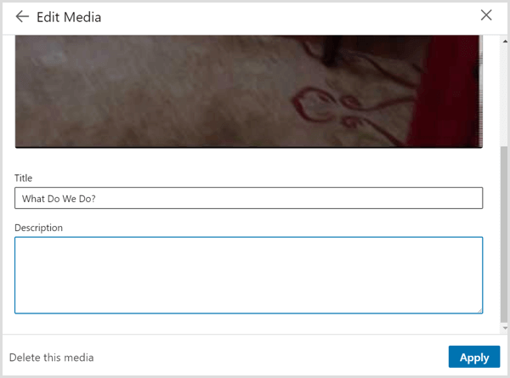Click inside the Description text area
Image resolution: width=510 pixels, height=378 pixels.
(x=249, y=275)
